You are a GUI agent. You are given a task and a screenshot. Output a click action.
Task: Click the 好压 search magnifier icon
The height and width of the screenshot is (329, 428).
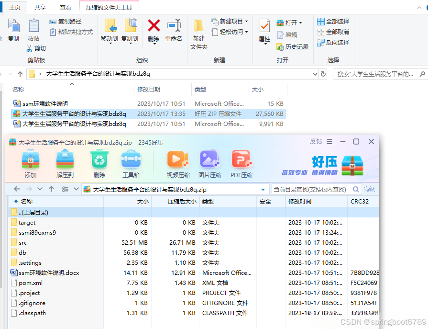pyautogui.click(x=356, y=189)
